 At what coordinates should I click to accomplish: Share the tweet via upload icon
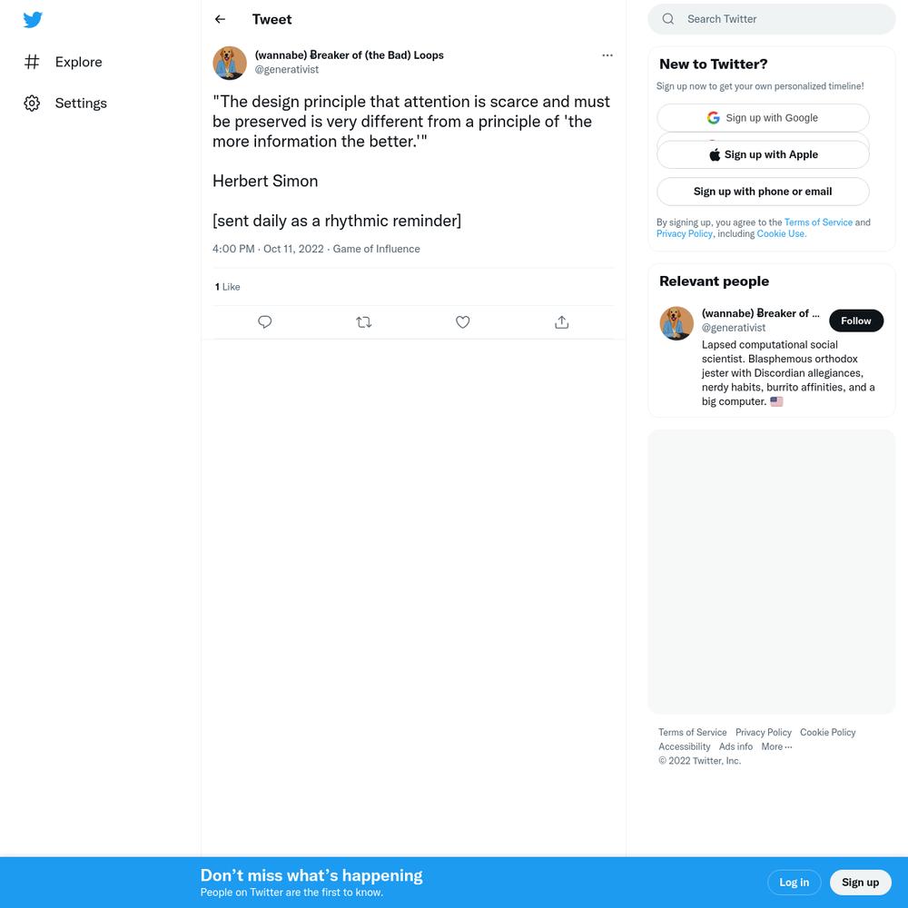[x=562, y=322]
